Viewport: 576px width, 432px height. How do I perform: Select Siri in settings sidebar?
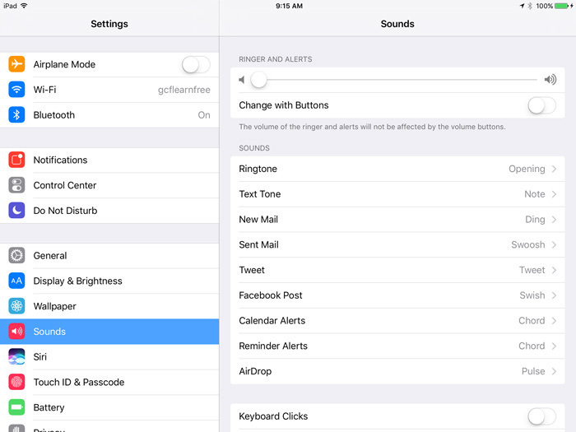point(39,357)
